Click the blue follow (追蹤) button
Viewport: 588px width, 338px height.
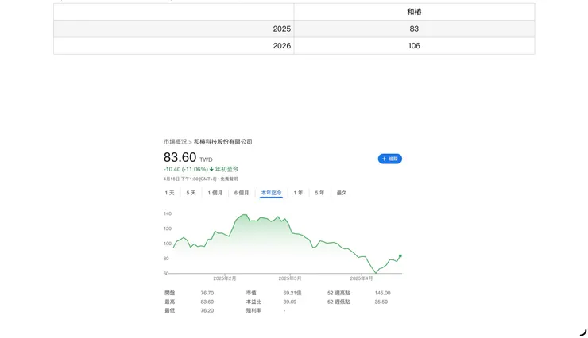point(389,159)
